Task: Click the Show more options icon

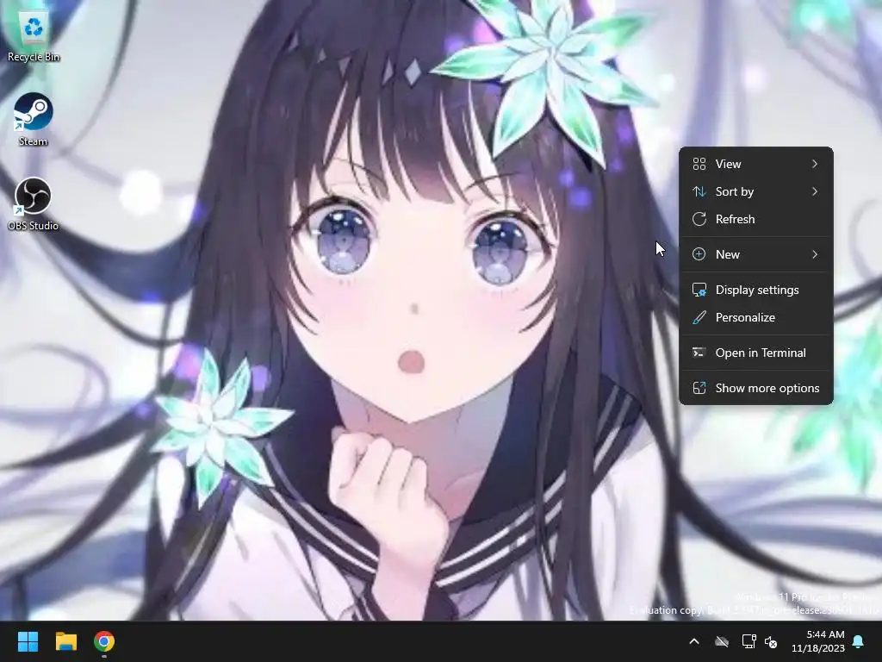Action: pyautogui.click(x=699, y=388)
